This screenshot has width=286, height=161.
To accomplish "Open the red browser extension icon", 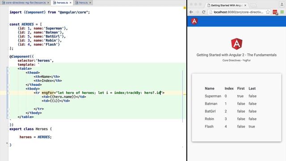I will tap(275, 12).
